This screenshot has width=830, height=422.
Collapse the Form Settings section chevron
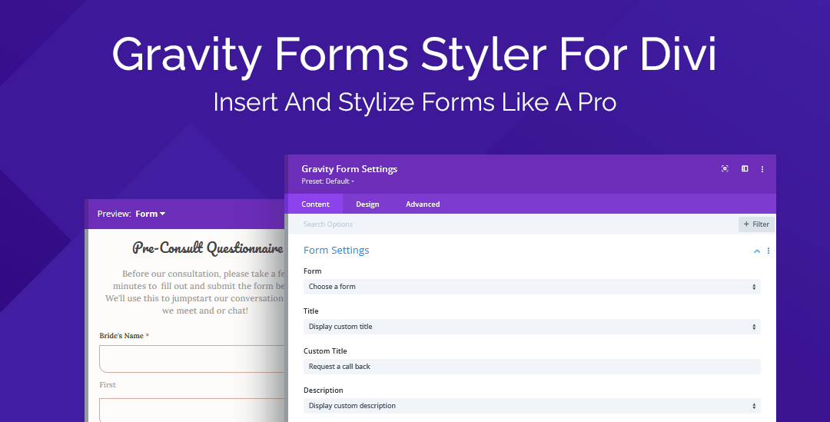click(757, 251)
